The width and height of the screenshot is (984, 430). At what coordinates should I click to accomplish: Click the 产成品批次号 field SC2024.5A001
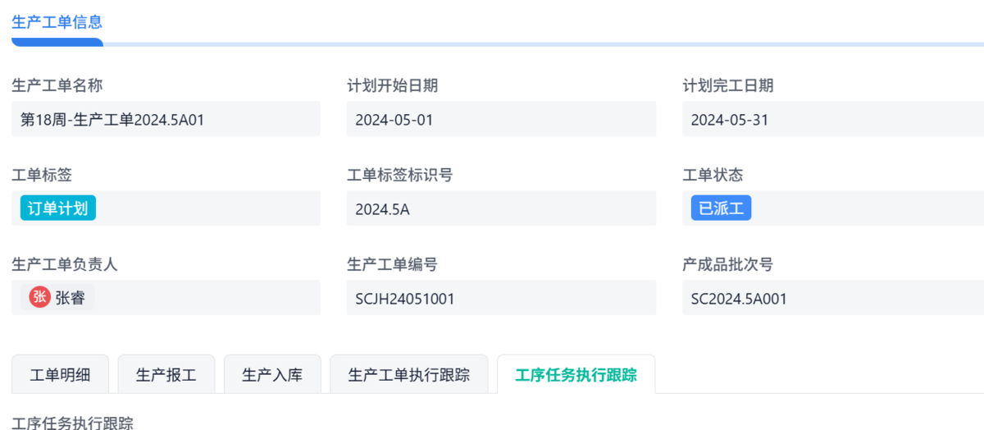point(832,298)
